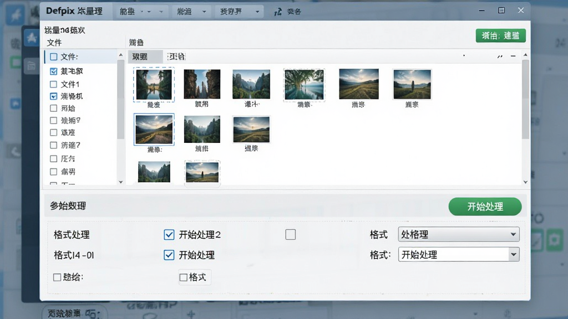The height and width of the screenshot is (319, 568).
Task: Click the green 开始处理 button
Action: (x=485, y=207)
